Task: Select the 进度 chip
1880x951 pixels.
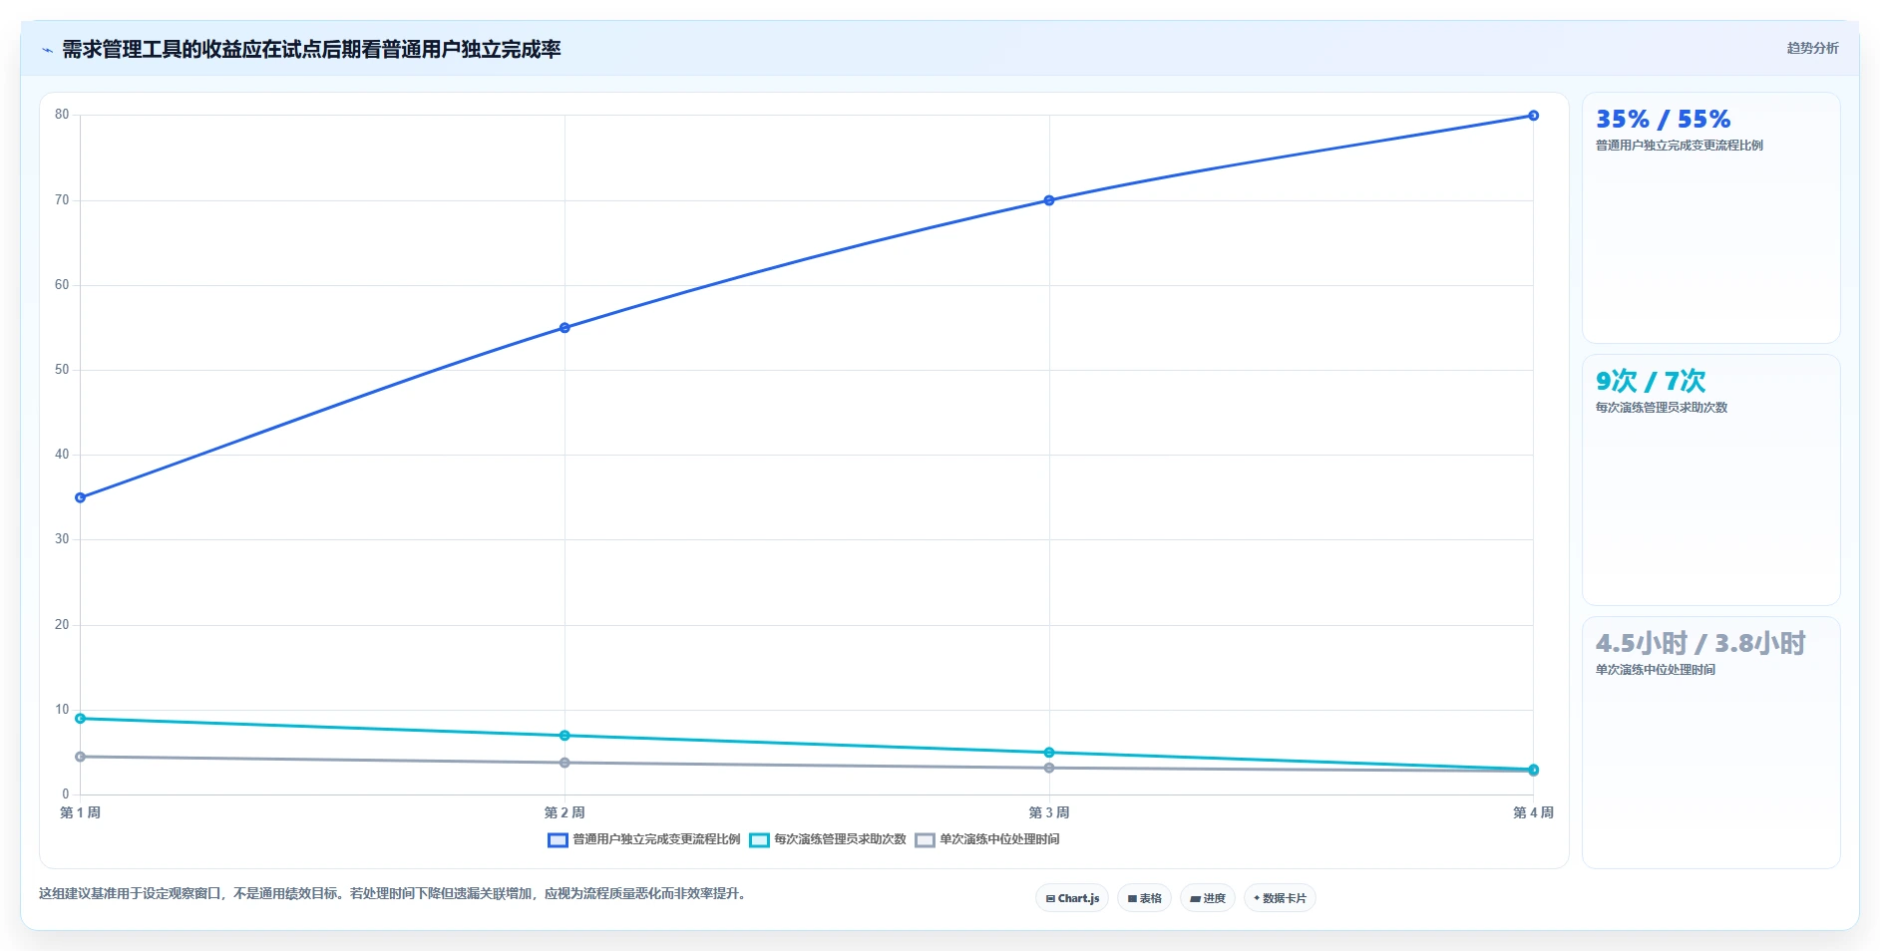Action: [x=1207, y=898]
